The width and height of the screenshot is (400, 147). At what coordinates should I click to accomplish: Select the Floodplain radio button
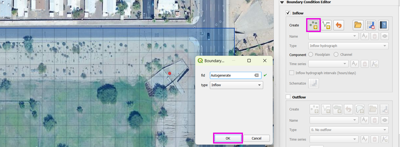click(x=311, y=54)
